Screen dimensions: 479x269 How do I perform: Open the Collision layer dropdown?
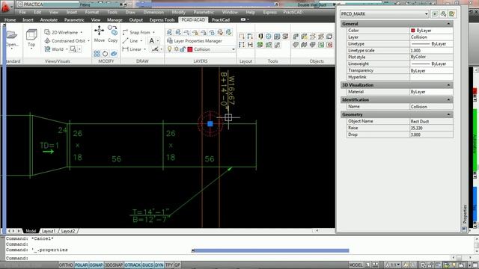[233, 49]
